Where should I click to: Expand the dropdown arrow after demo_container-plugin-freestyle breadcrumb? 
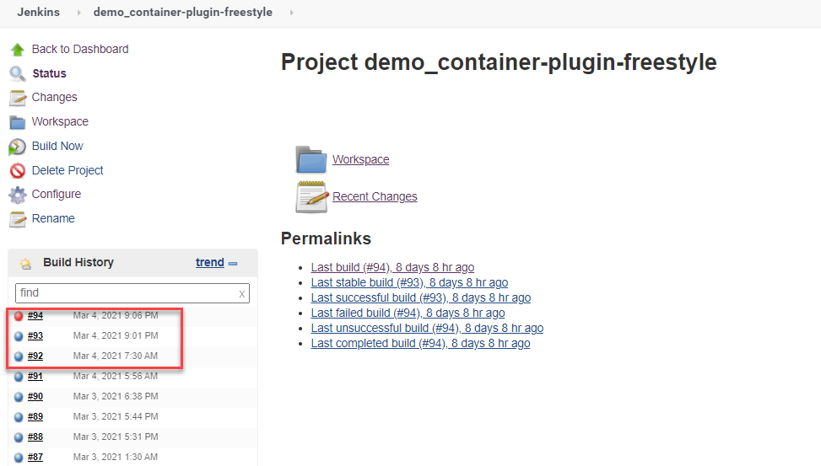pyautogui.click(x=291, y=13)
